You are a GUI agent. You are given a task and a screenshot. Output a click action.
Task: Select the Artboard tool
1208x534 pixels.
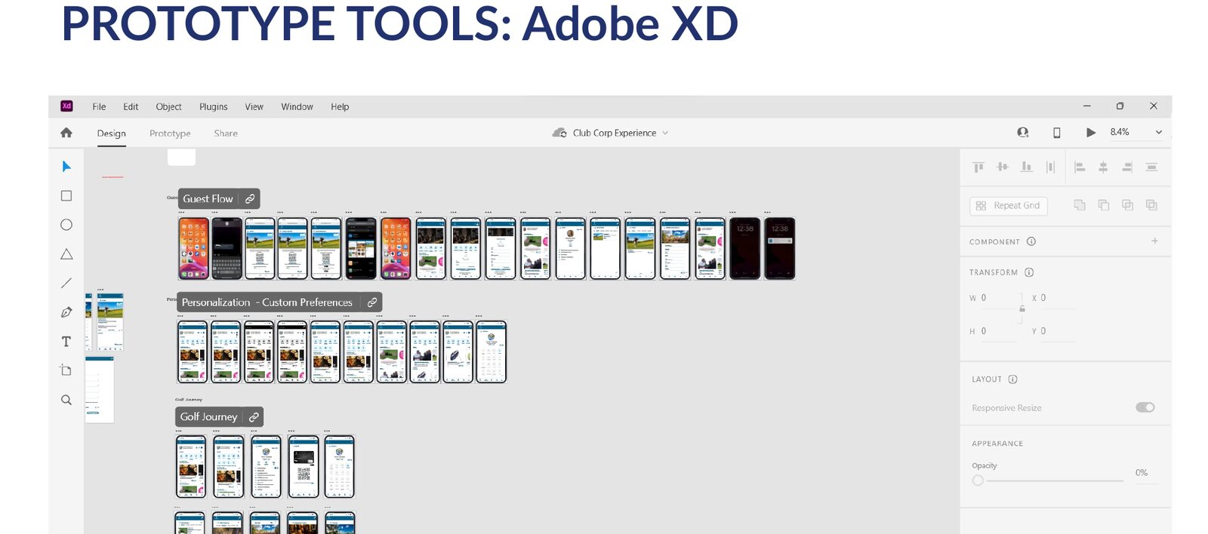[66, 370]
